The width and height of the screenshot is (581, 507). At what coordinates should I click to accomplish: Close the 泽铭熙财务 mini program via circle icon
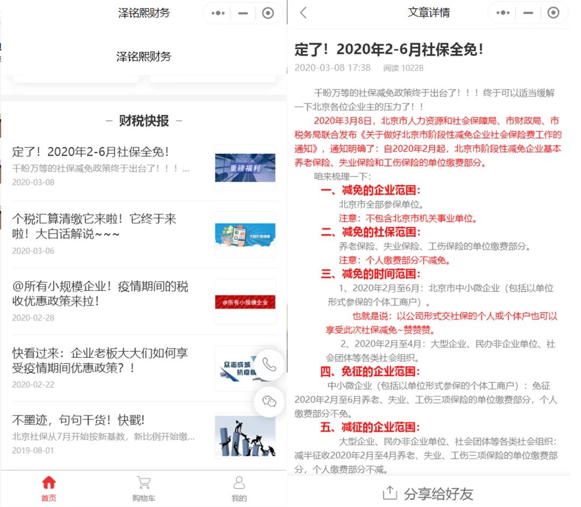[x=268, y=13]
